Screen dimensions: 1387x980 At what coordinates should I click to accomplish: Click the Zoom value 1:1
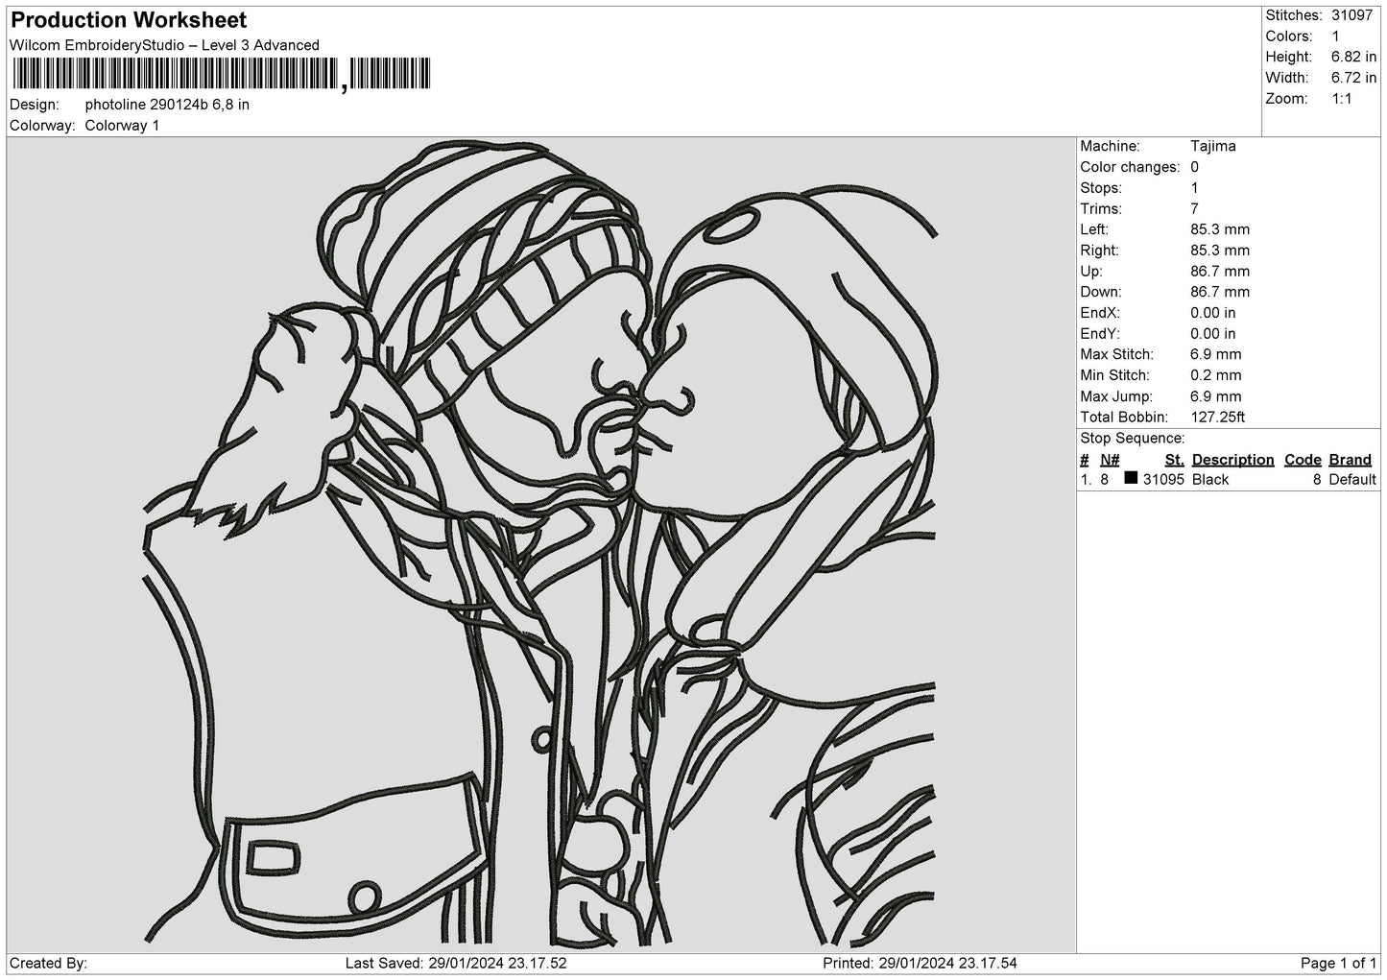point(1342,99)
